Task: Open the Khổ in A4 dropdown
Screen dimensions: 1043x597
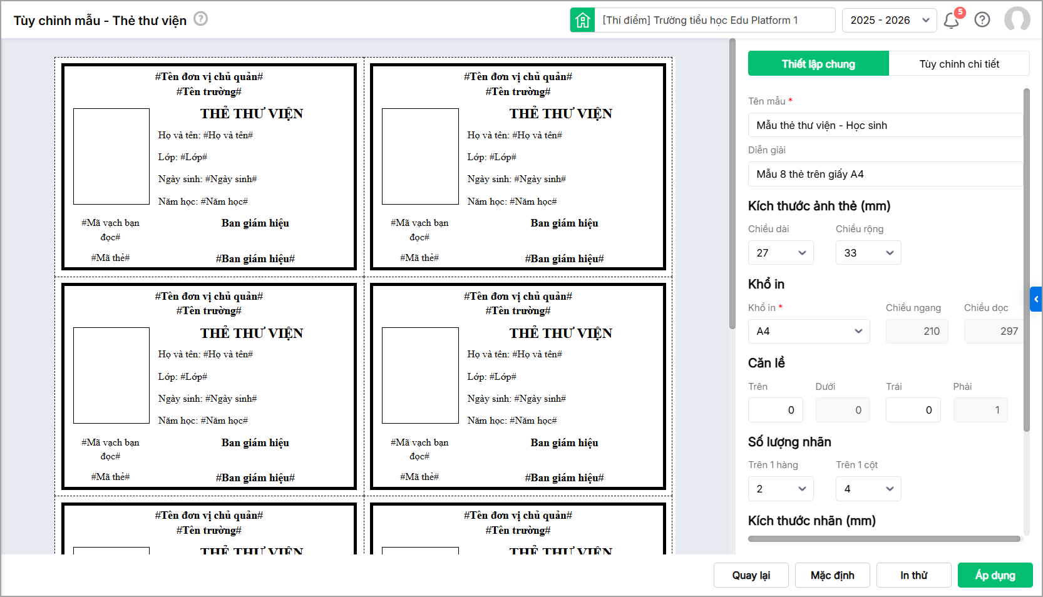Action: click(x=809, y=331)
